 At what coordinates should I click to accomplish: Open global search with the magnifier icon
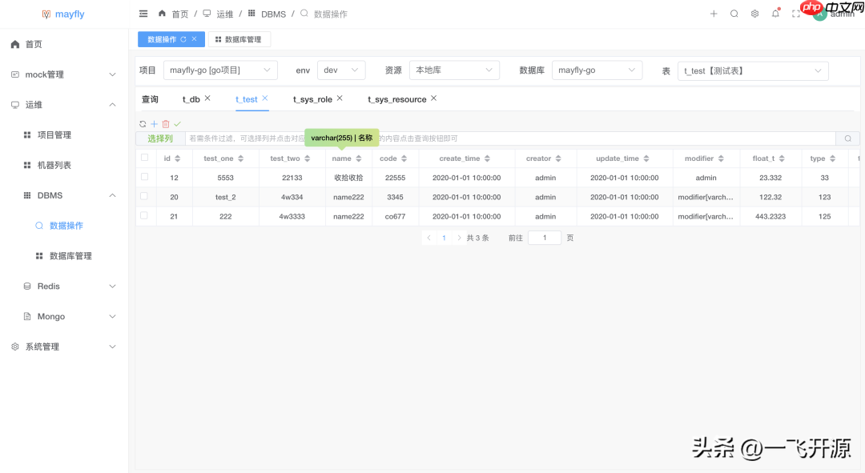coord(734,13)
